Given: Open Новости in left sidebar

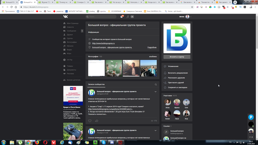Looking at the screenshot, I should pyautogui.click(x=70, y=27).
